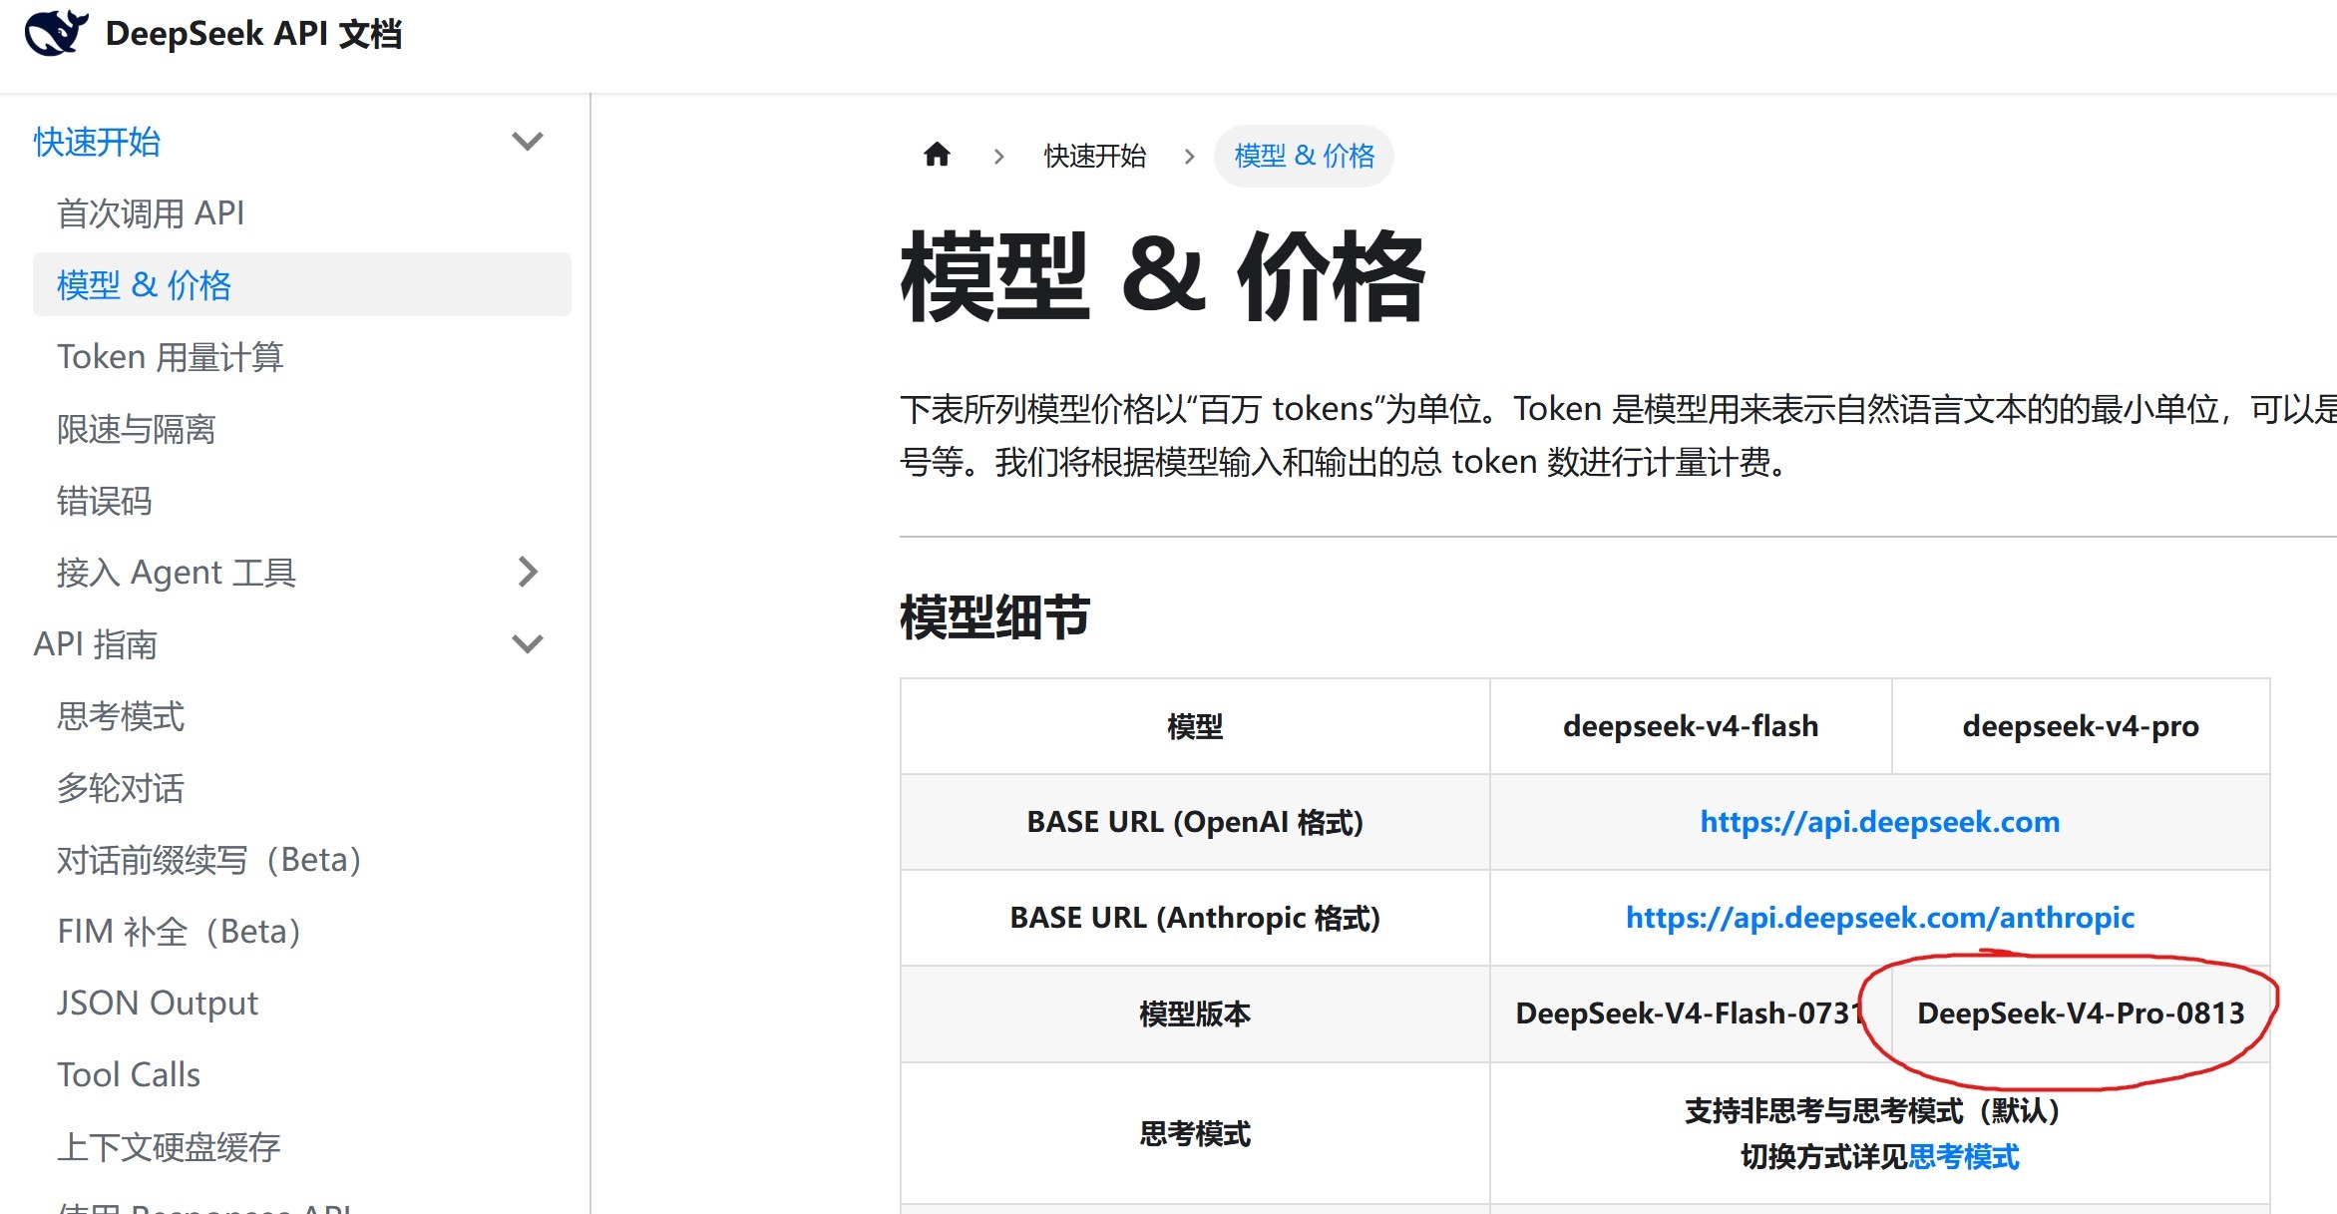Open 接入 Agent 工具 sidebar item
This screenshot has width=2337, height=1214.
click(x=177, y=573)
